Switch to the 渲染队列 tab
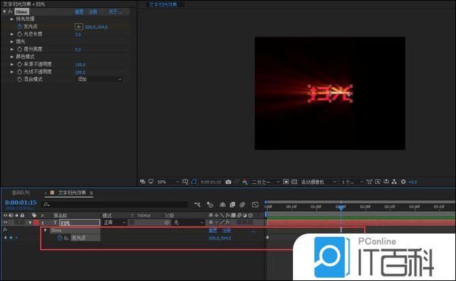Viewport: 456px width, 281px height. click(20, 193)
